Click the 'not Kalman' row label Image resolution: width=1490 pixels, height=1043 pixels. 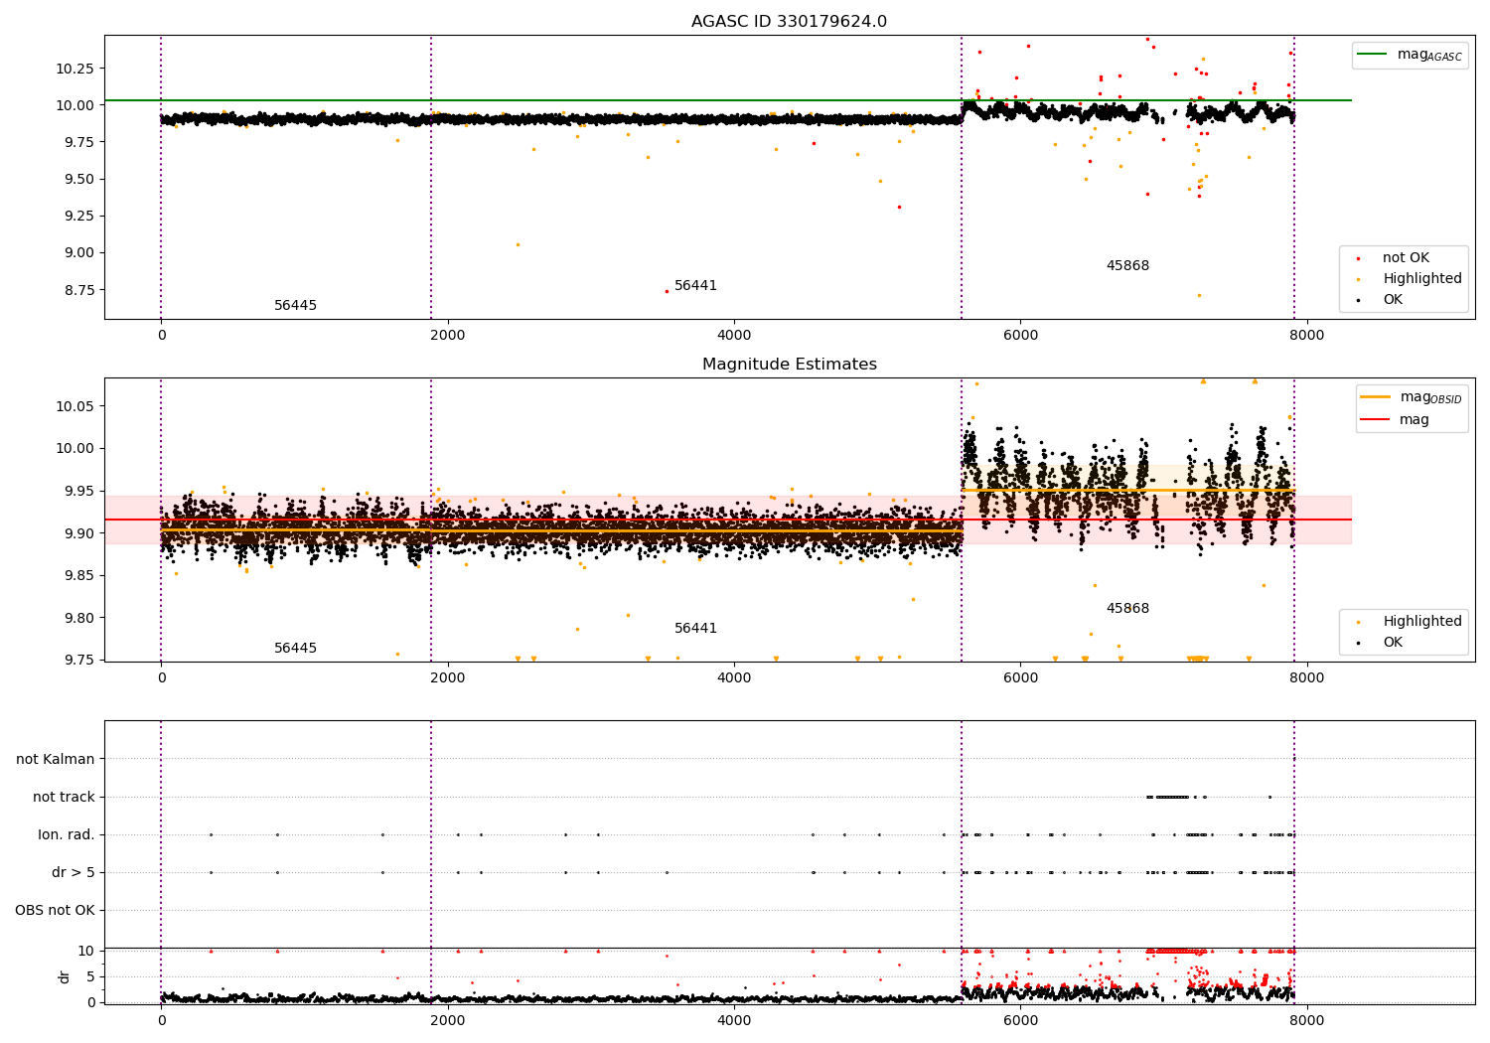pyautogui.click(x=56, y=759)
